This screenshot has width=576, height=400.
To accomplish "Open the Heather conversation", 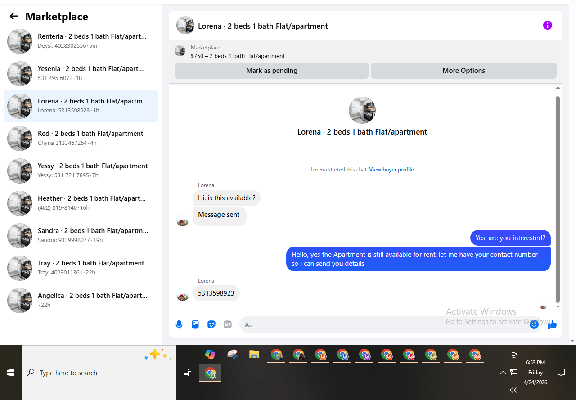I will [81, 203].
